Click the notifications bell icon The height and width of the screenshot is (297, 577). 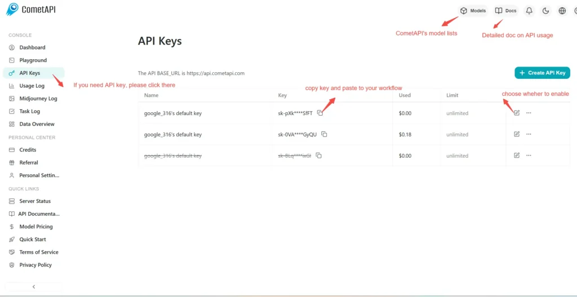529,11
